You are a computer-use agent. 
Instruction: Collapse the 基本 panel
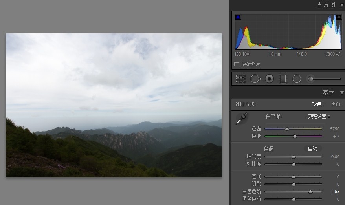341,93
